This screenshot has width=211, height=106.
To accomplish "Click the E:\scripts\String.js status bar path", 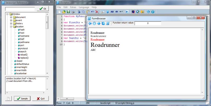I will [x=125, y=103].
